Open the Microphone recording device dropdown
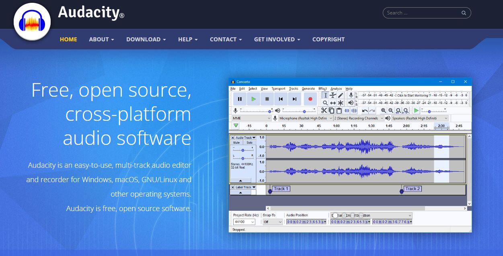The width and height of the screenshot is (503, 256). tap(306, 118)
